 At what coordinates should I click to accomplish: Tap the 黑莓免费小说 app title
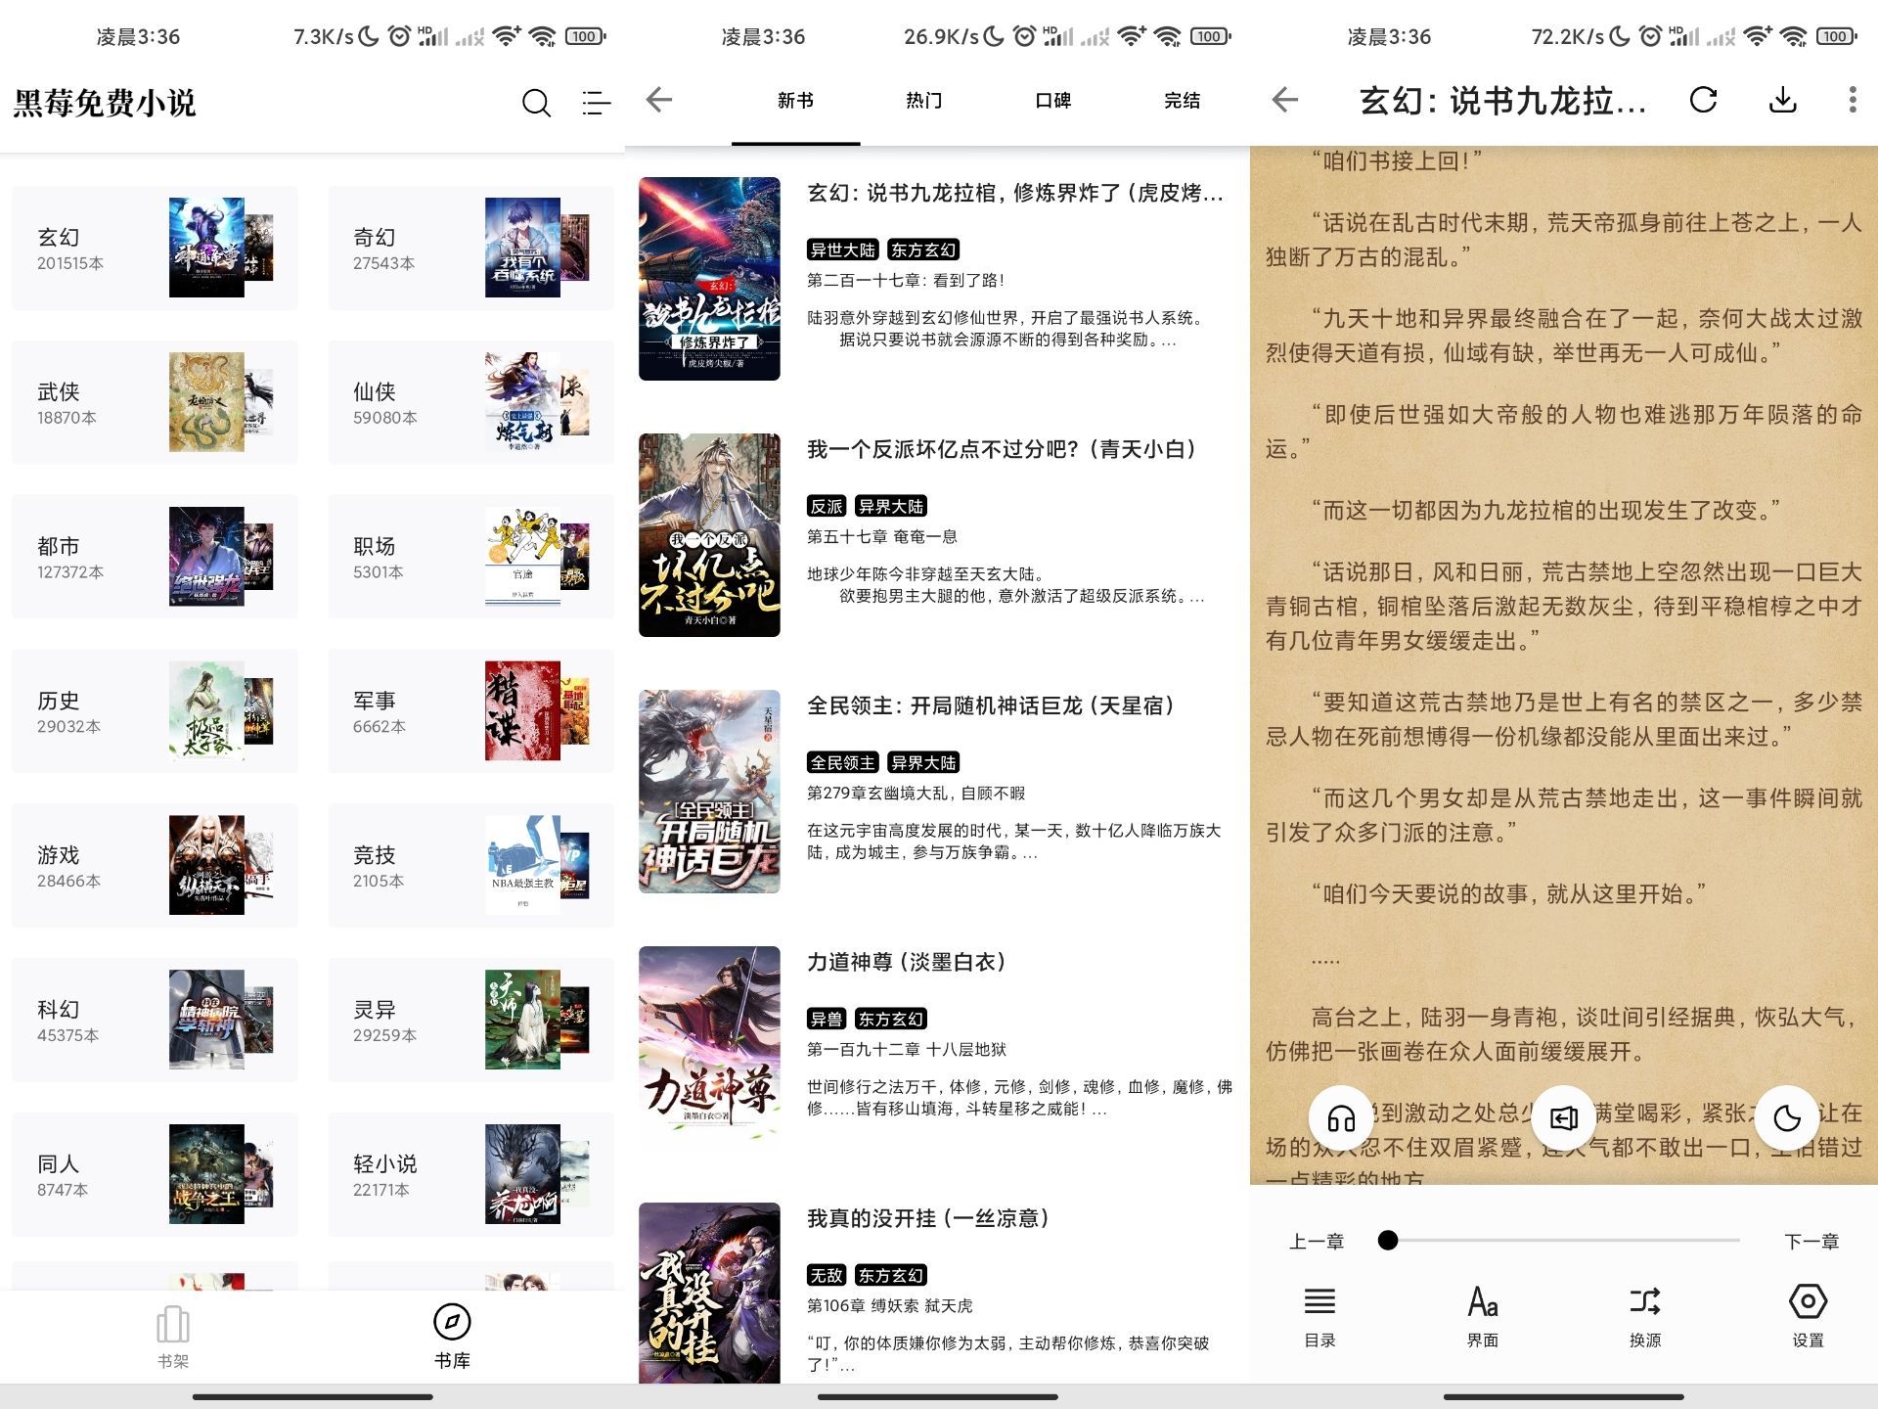point(105,103)
